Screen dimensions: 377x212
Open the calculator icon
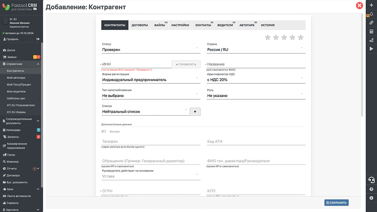point(371,32)
